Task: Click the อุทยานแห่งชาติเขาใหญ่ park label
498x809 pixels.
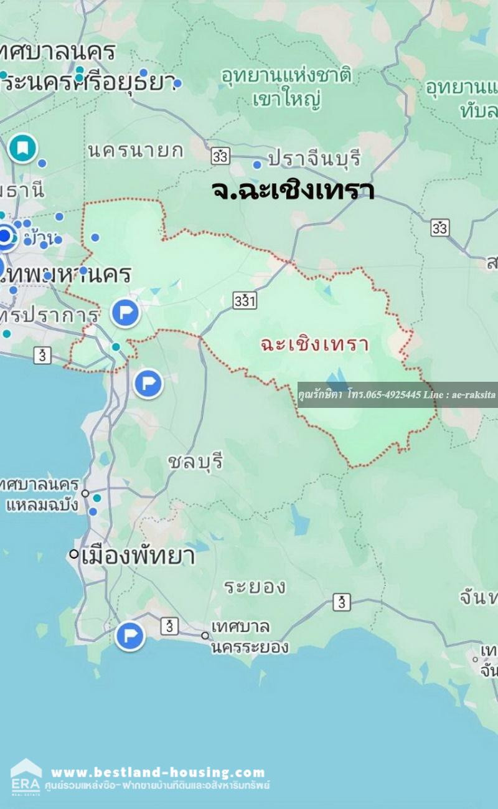Action: 286,88
